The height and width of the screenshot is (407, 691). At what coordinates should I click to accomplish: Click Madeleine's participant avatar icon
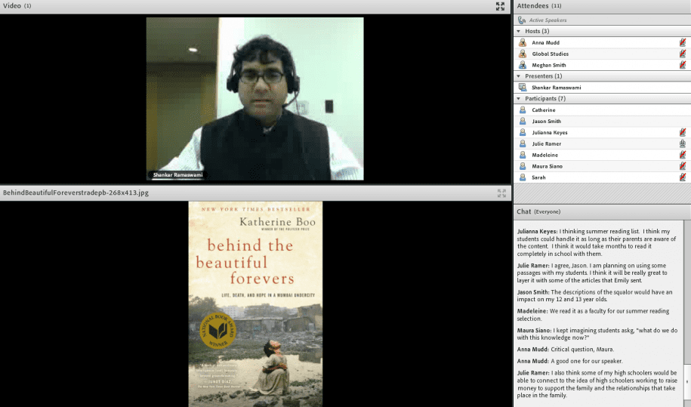pos(523,155)
